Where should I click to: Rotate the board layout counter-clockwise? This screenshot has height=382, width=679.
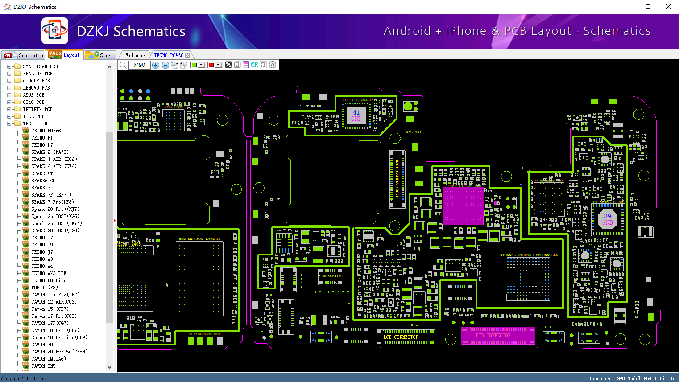click(x=184, y=65)
